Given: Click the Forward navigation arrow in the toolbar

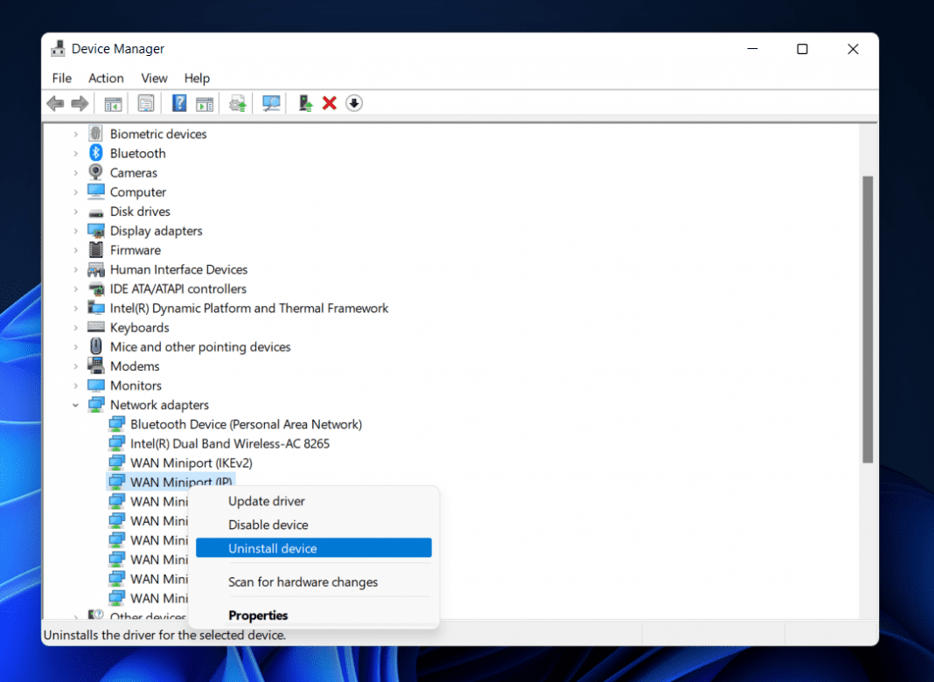Looking at the screenshot, I should click(x=80, y=102).
